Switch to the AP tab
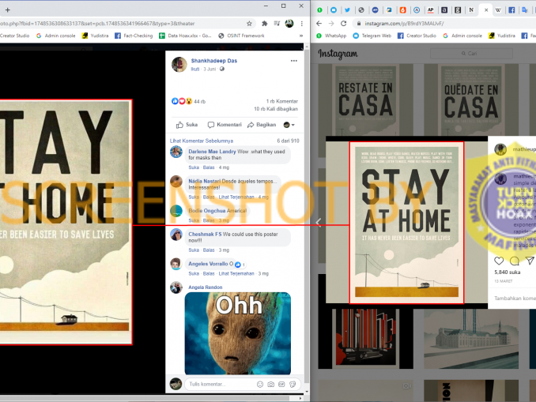This screenshot has width=536, height=402. tap(430, 10)
